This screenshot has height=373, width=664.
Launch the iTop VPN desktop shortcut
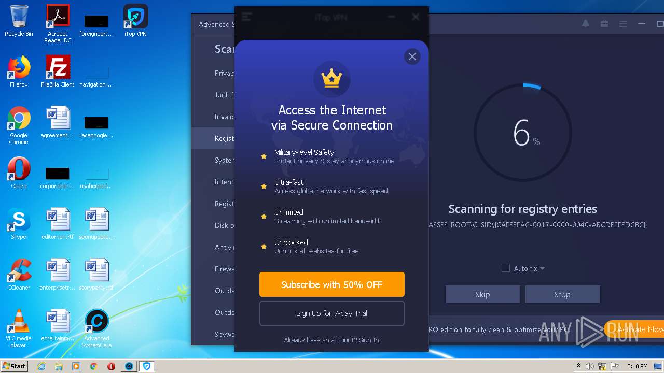135,21
